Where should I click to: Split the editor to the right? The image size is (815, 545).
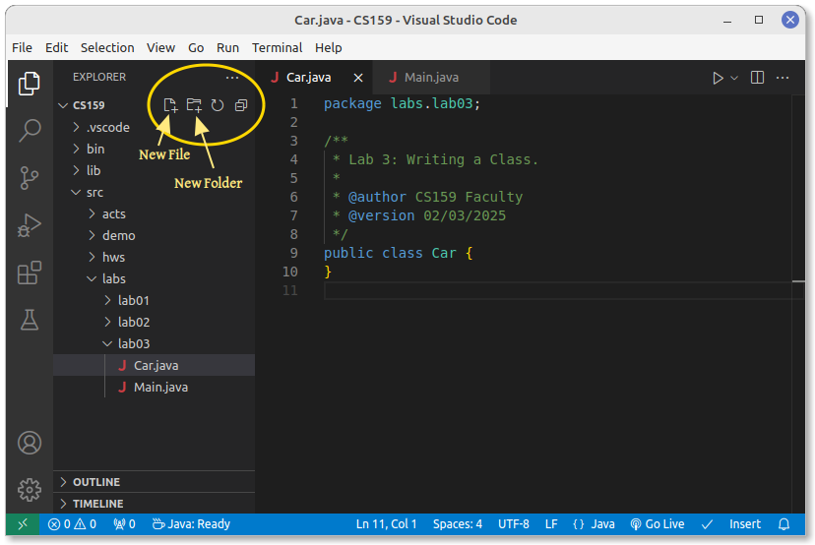pyautogui.click(x=757, y=78)
